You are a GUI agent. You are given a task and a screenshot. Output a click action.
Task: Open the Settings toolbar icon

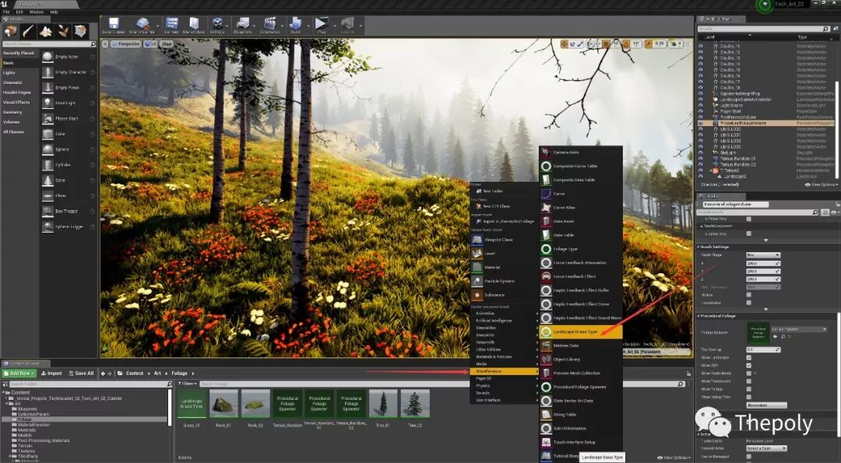point(217,25)
